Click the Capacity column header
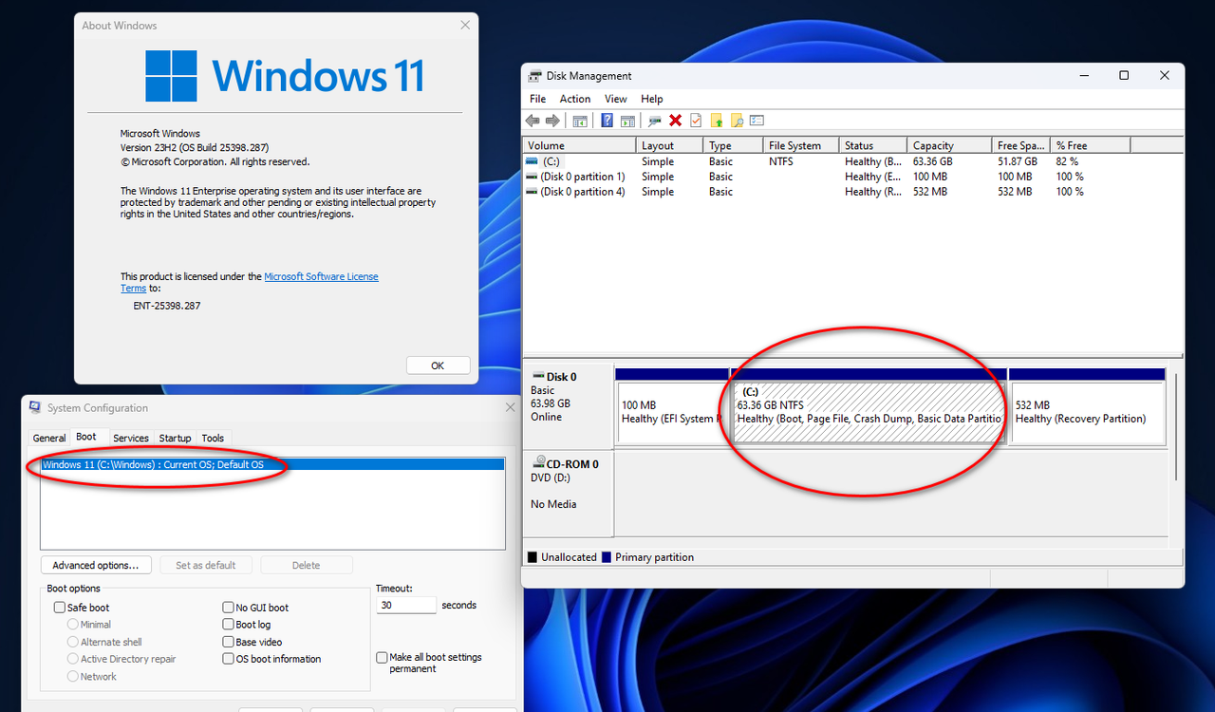This screenshot has height=712, width=1215. [948, 145]
